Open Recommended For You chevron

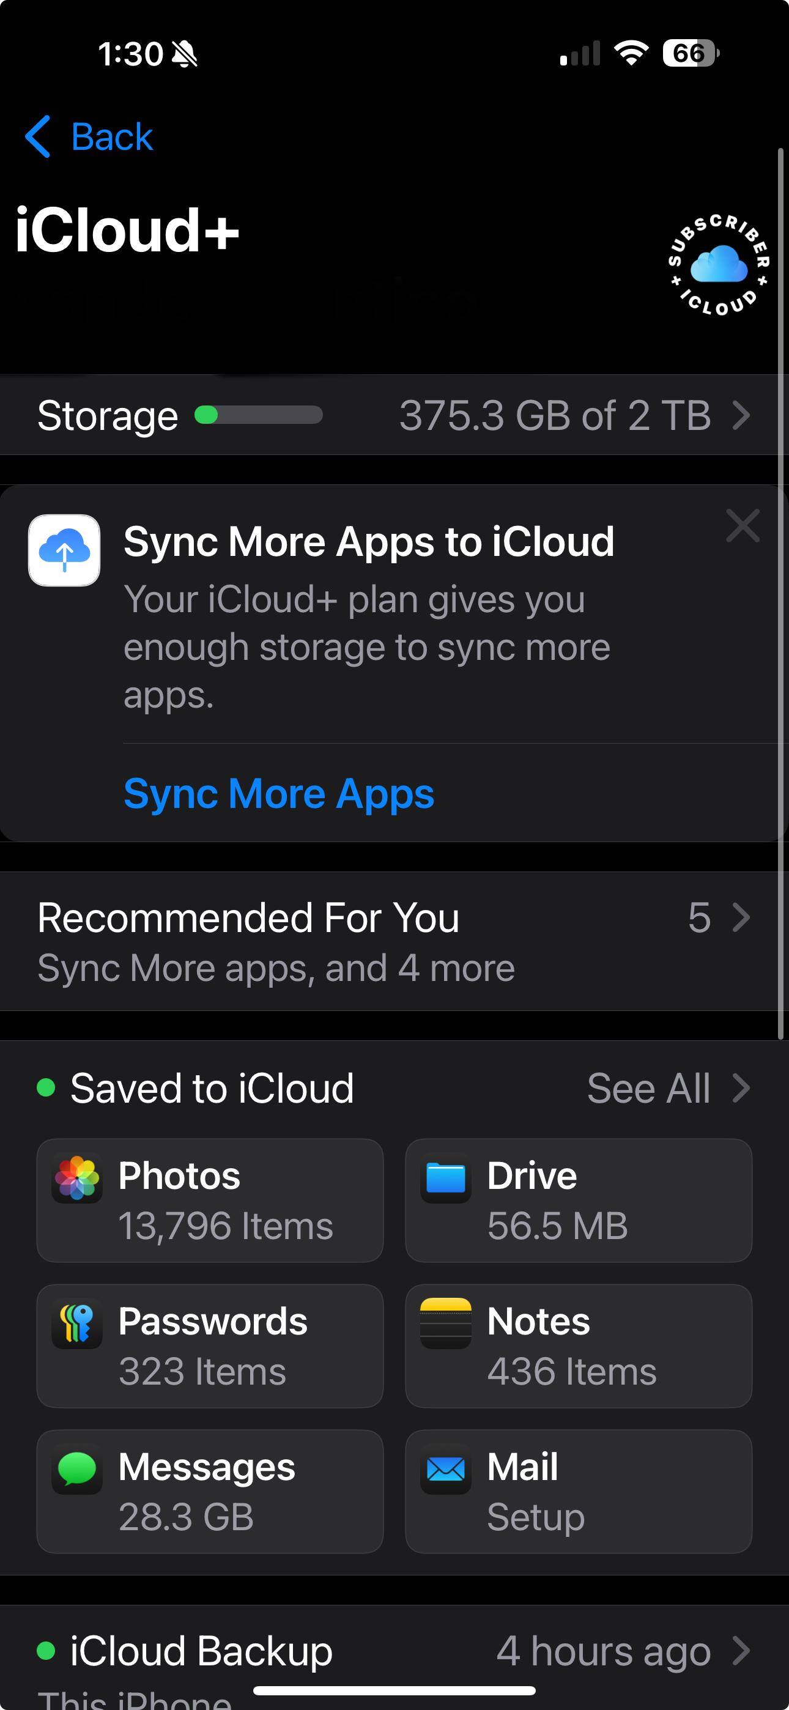click(x=741, y=918)
